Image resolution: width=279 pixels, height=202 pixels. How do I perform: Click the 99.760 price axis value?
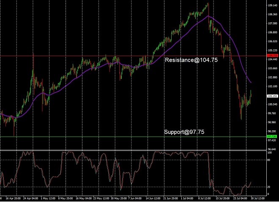pos(272,113)
